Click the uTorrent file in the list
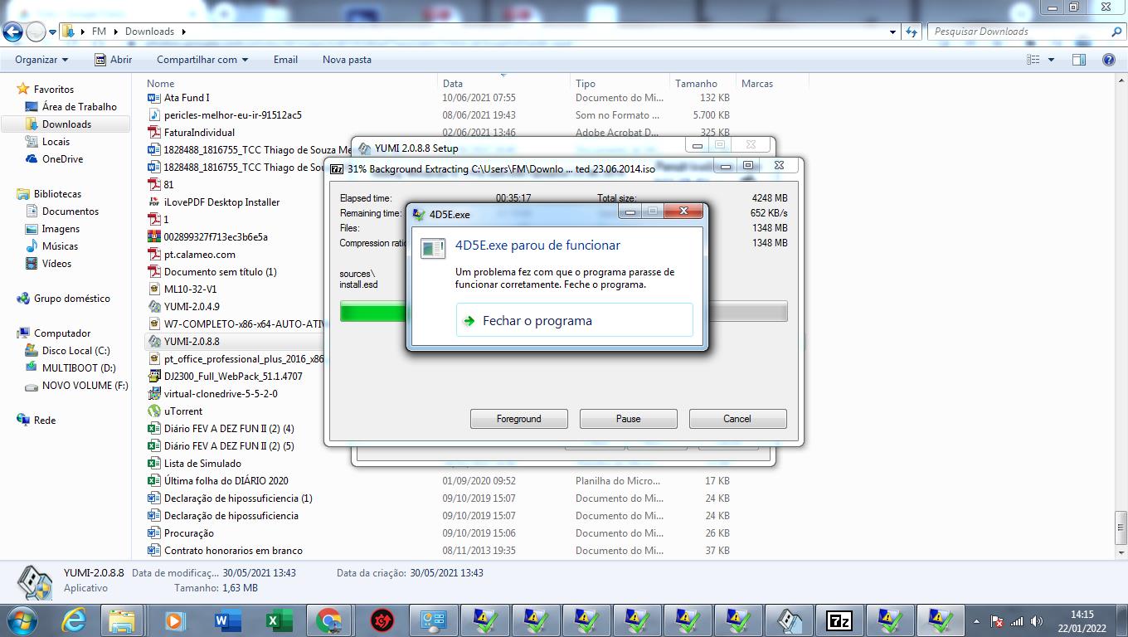The image size is (1128, 637). click(182, 411)
